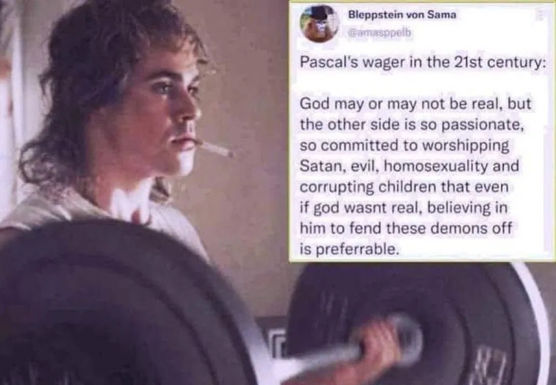Click the cigarette in the man's mouth
This screenshot has width=556, height=385.
click(216, 148)
